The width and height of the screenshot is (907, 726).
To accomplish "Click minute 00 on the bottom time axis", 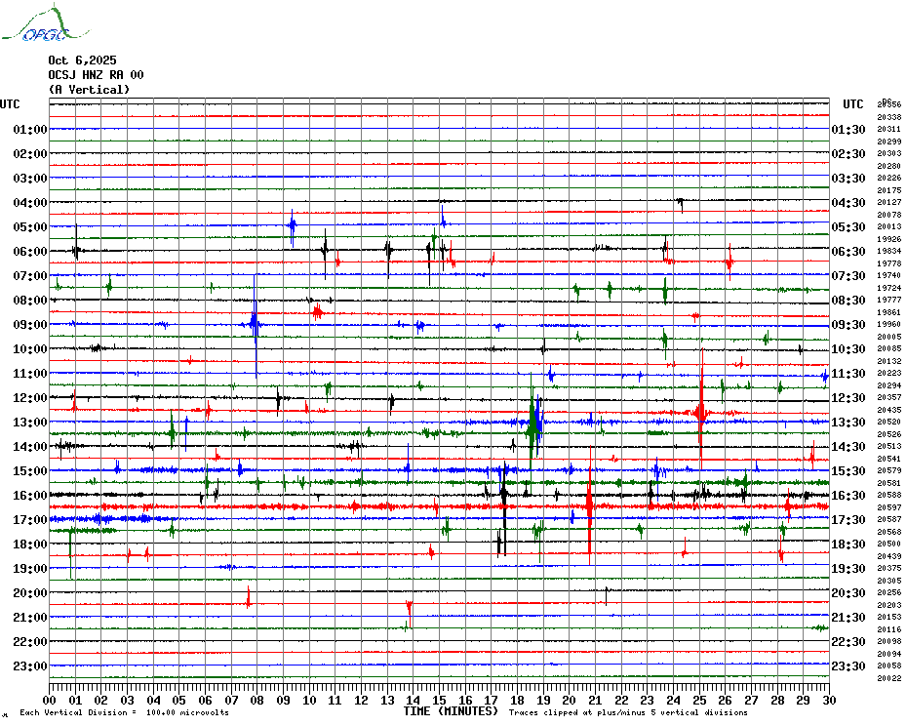I will [x=50, y=700].
